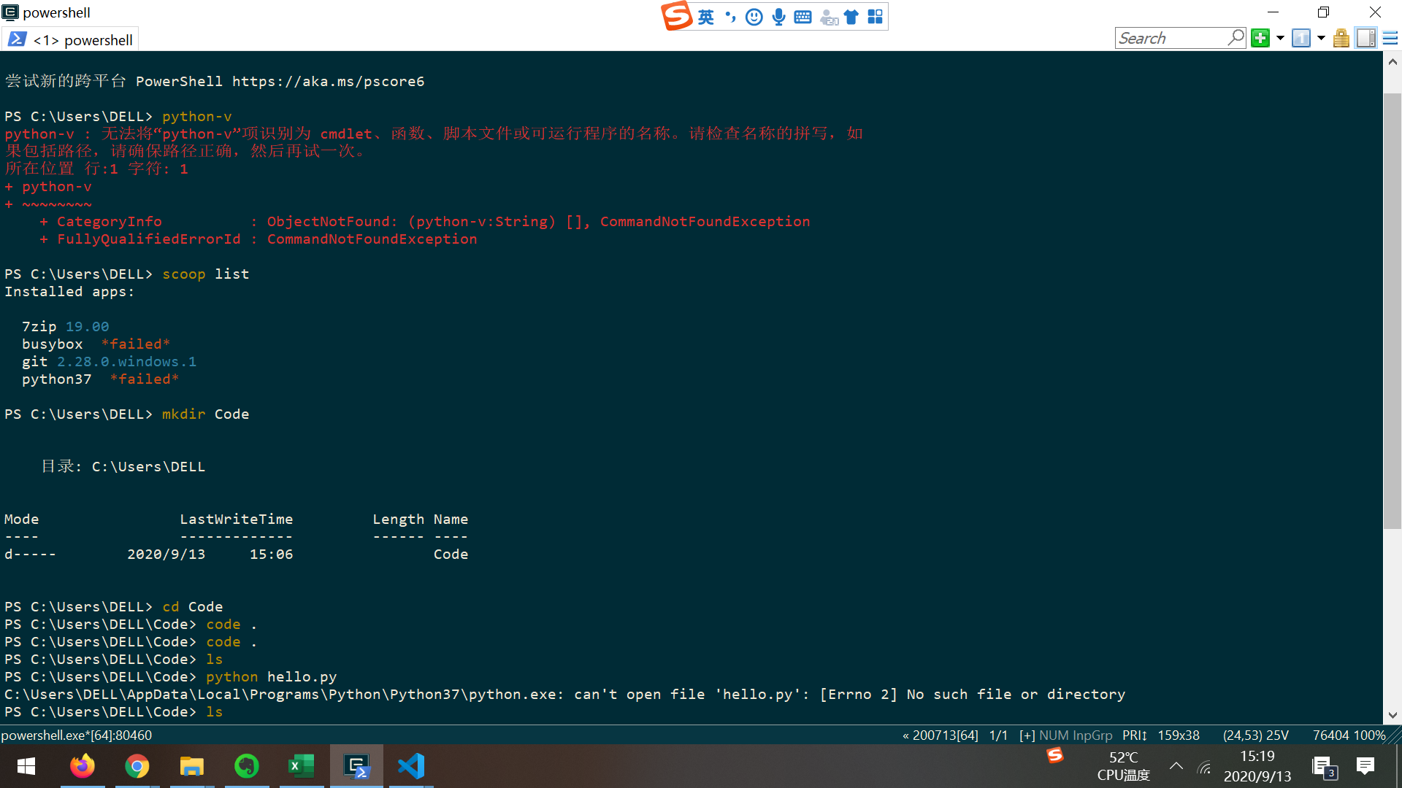Change Sogou skin via shirt icon

pyautogui.click(x=851, y=16)
